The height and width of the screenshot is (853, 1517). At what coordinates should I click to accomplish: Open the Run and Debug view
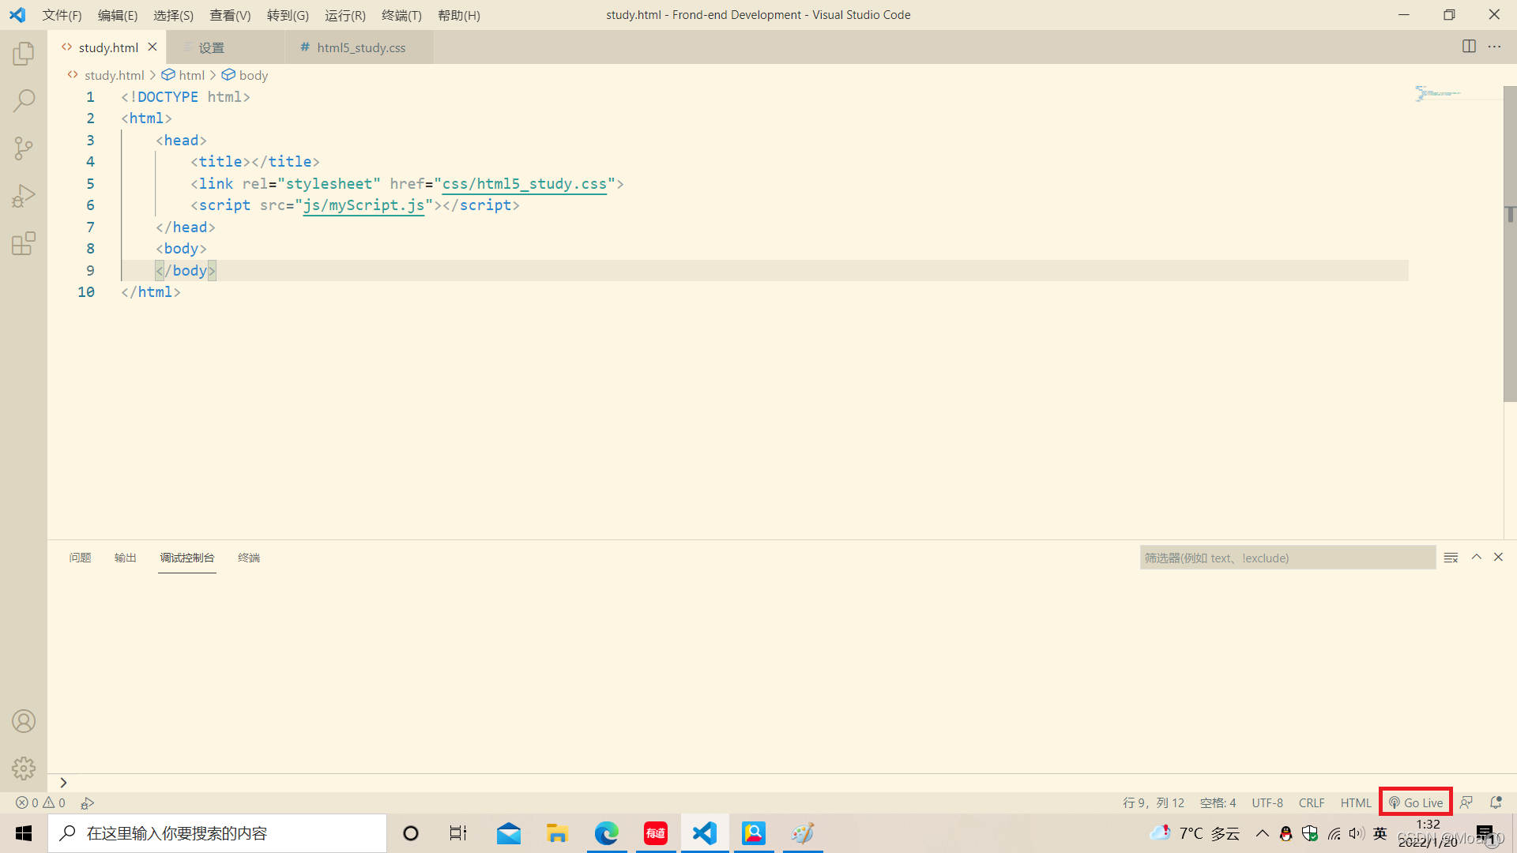point(24,196)
